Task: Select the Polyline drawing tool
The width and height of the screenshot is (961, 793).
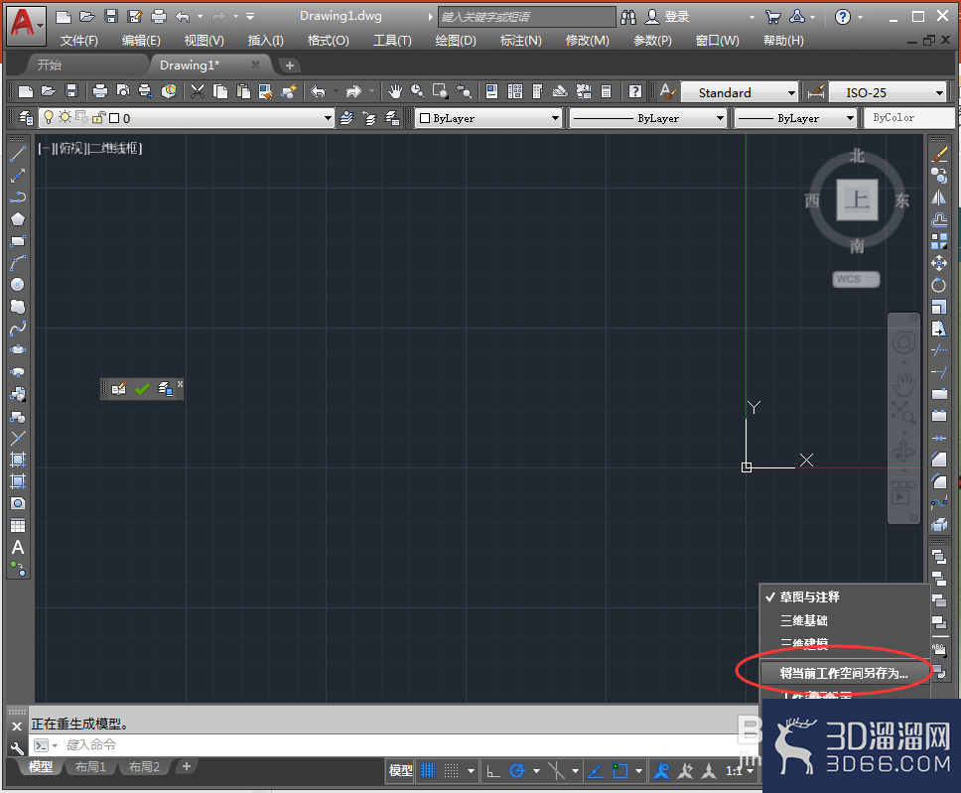Action: point(18,198)
